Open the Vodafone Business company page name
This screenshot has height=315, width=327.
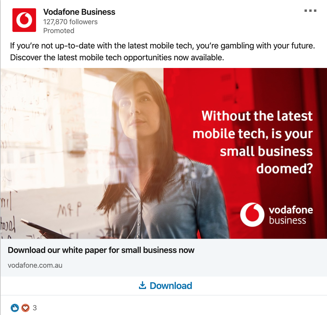79,12
